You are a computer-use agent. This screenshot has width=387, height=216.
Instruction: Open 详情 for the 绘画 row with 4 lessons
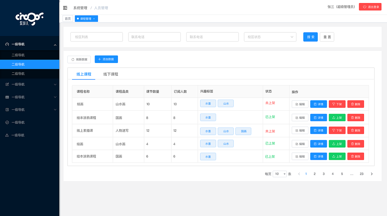[x=318, y=144]
